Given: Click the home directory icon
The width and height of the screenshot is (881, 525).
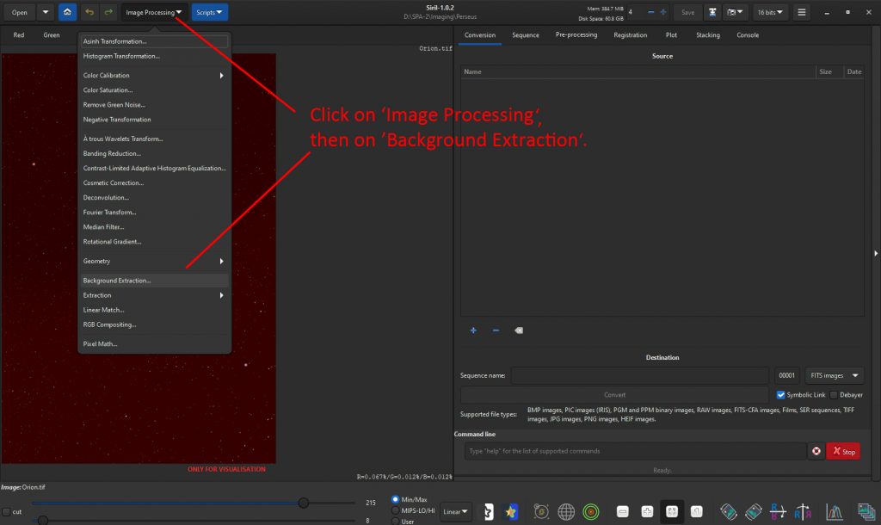Looking at the screenshot, I should pyautogui.click(x=67, y=12).
